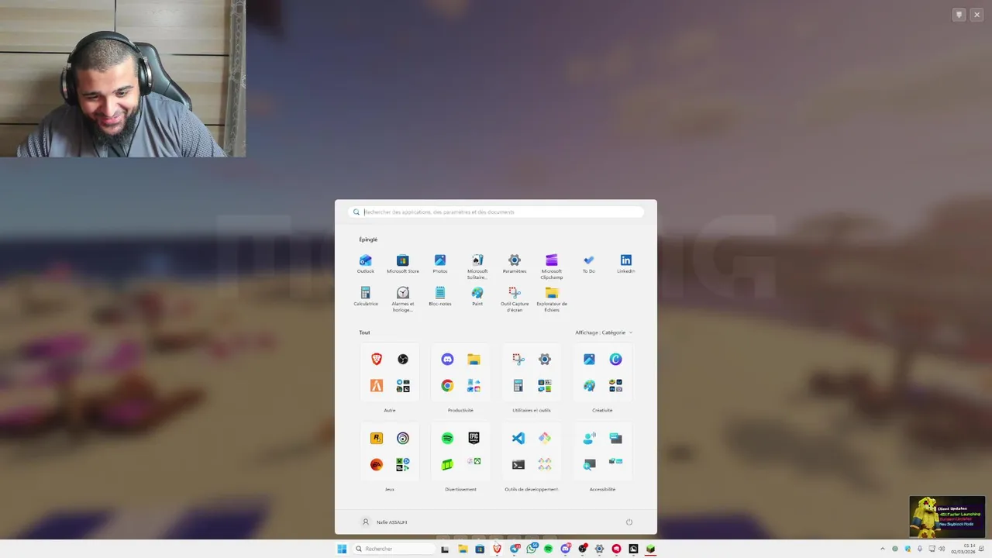The image size is (992, 558).
Task: Select the Épinglé section heading
Action: coord(368,239)
